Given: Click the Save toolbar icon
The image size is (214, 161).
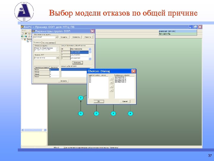Looking at the screenshot, I should tap(29, 33).
